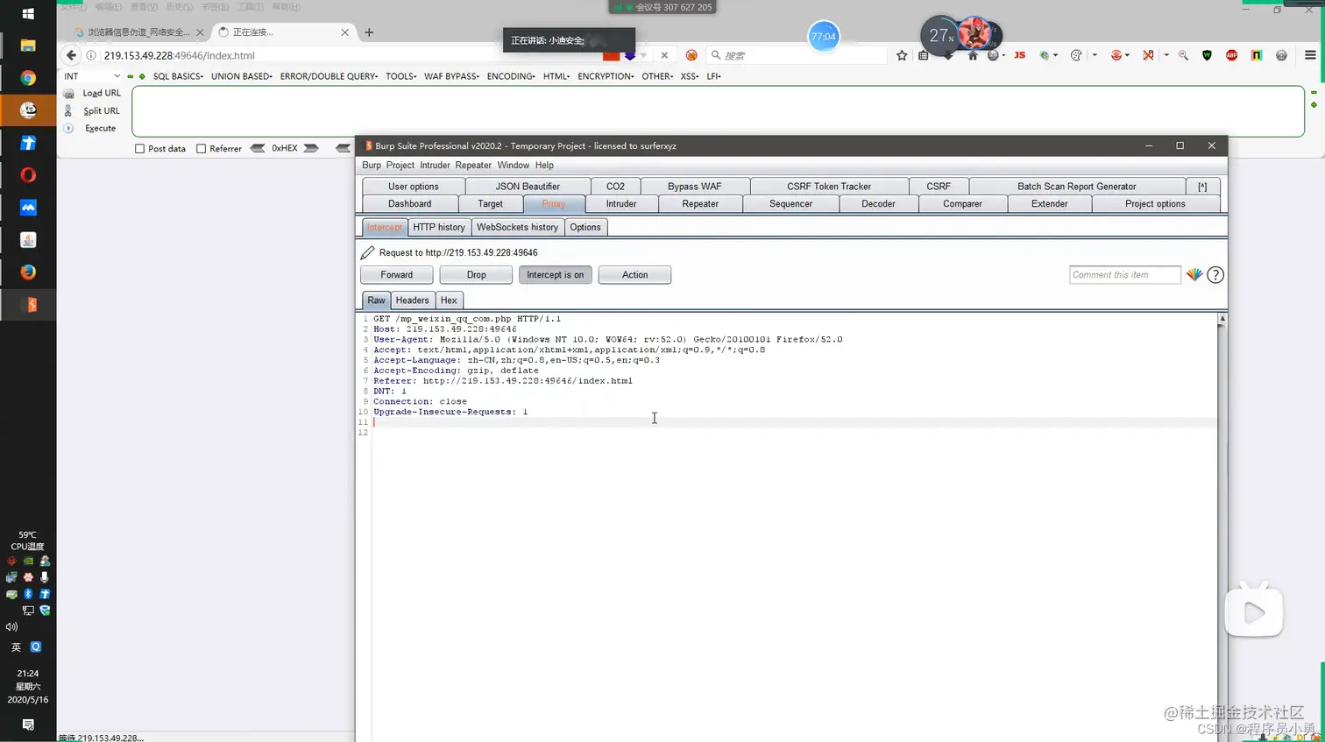The image size is (1325, 742).
Task: Open the SQL BASICS dropdown menu
Action: pyautogui.click(x=178, y=76)
